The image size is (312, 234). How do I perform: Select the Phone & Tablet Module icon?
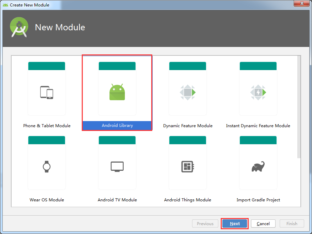(x=47, y=93)
